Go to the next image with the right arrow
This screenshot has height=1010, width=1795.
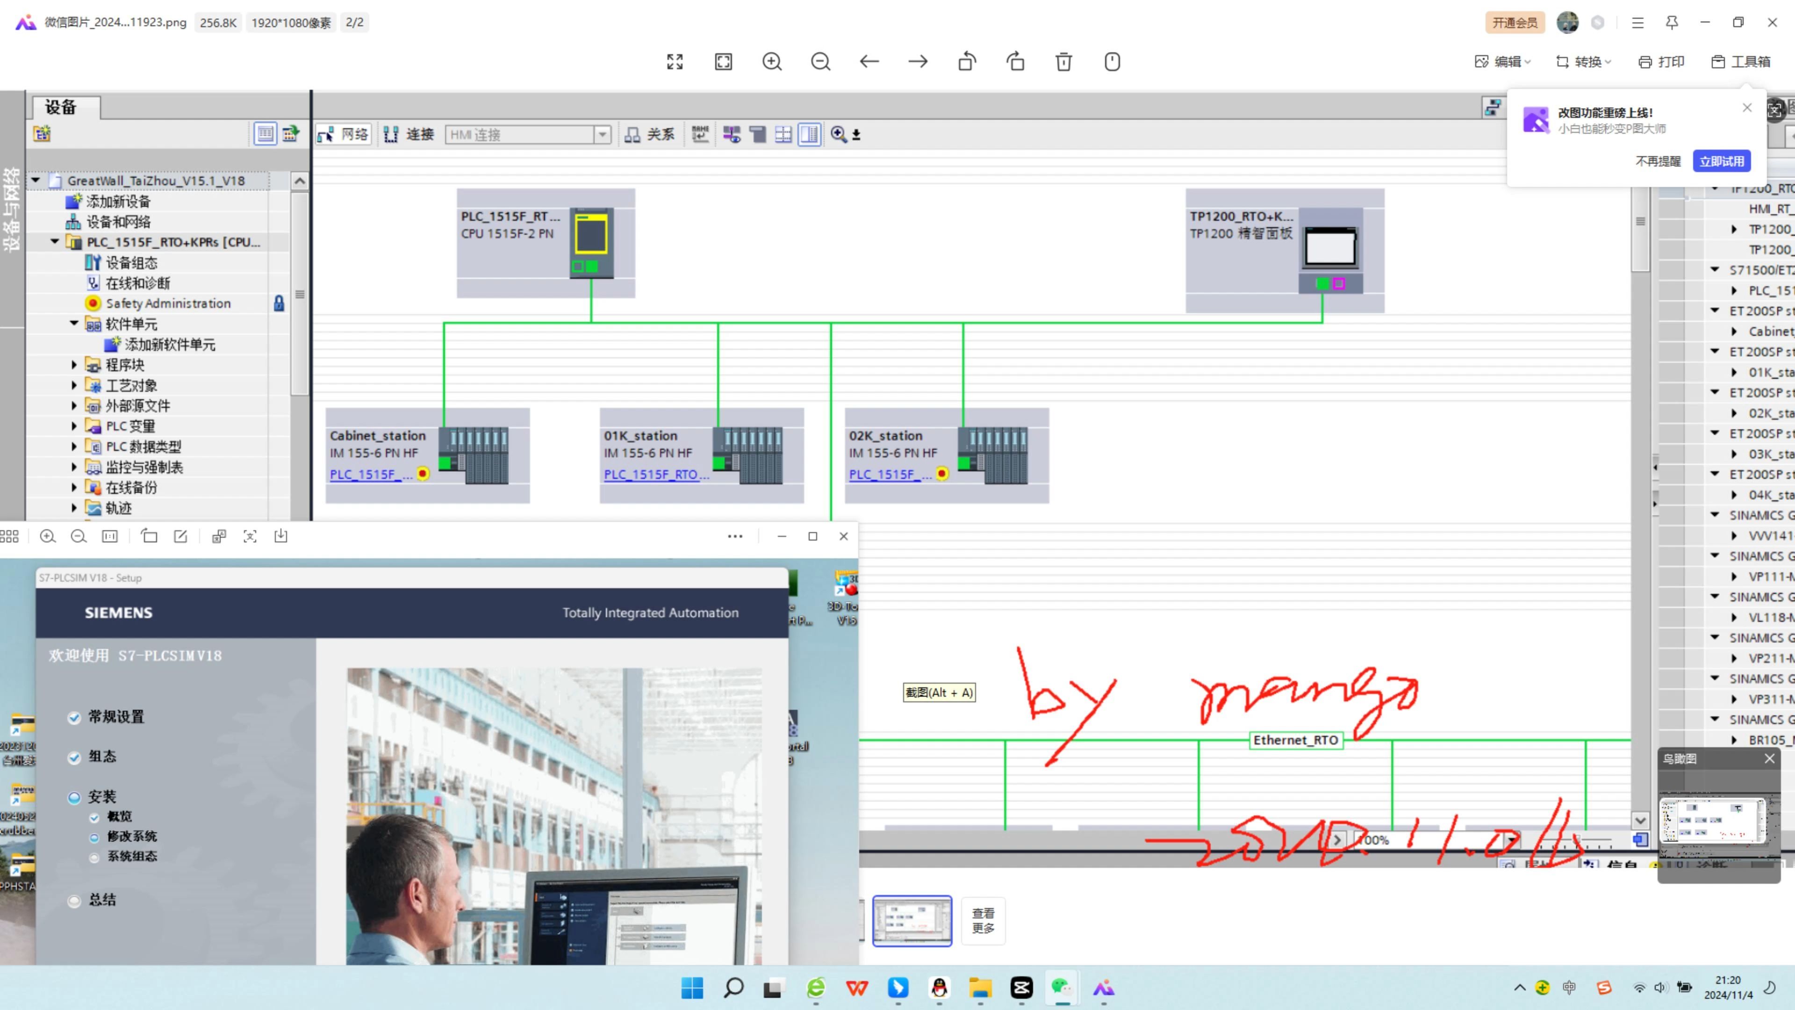[918, 61]
